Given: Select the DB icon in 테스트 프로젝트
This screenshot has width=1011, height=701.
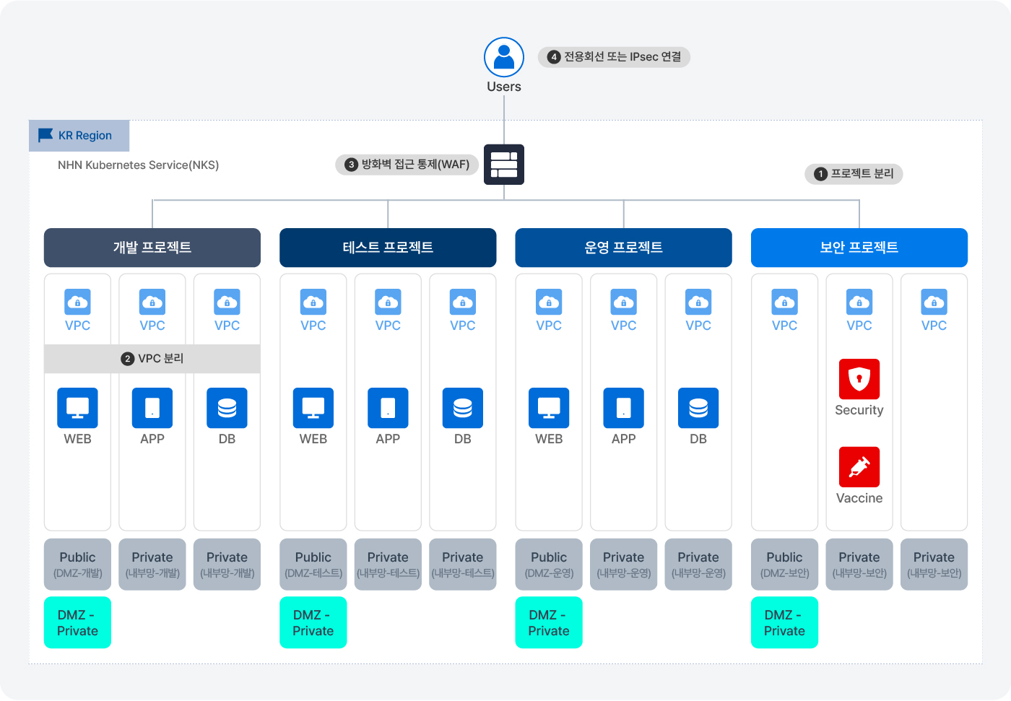Looking at the screenshot, I should pos(462,406).
